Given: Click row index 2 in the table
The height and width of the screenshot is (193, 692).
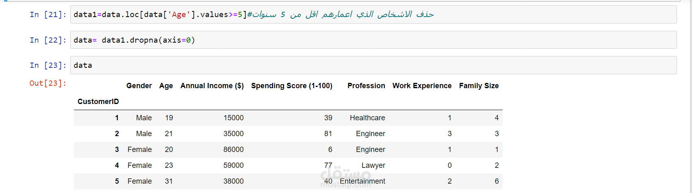Looking at the screenshot, I should (x=117, y=134).
